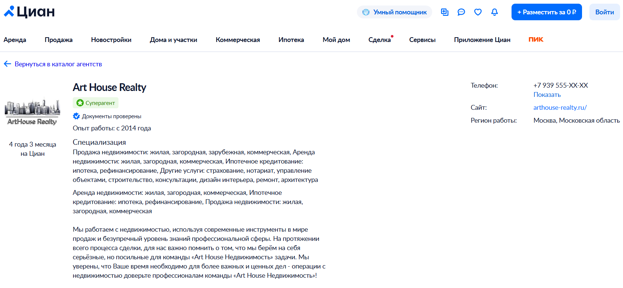This screenshot has height=288, width=623.
Task: Open the Приложение Циан menu item
Action: tap(482, 40)
